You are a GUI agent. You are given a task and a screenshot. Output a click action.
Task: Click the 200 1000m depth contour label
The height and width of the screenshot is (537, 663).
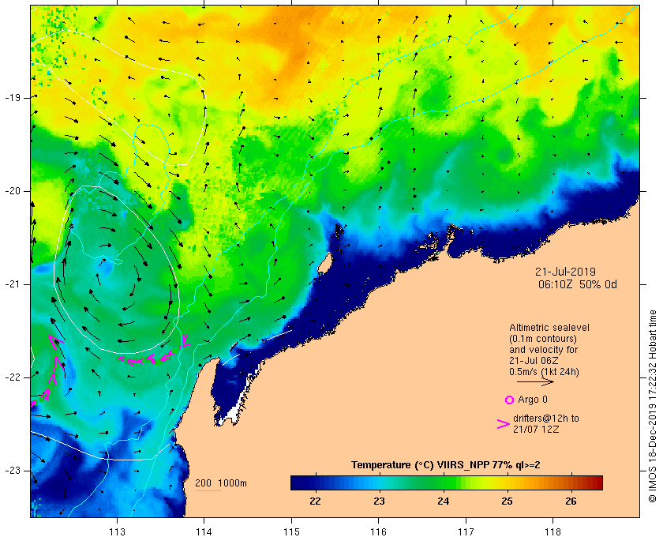tap(221, 483)
